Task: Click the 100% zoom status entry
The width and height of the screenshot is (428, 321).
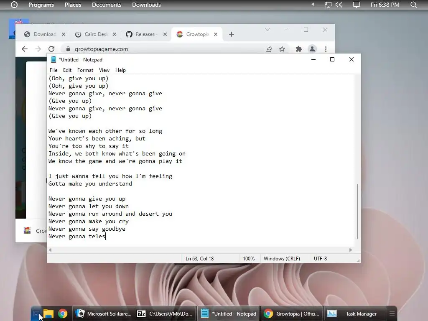Action: coord(249,258)
